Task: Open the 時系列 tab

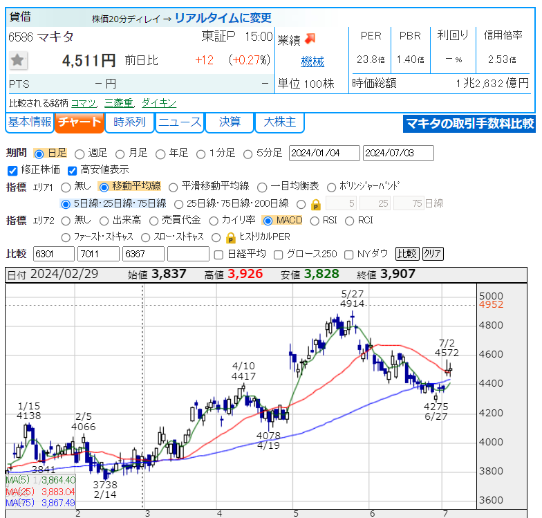Action: click(x=129, y=122)
